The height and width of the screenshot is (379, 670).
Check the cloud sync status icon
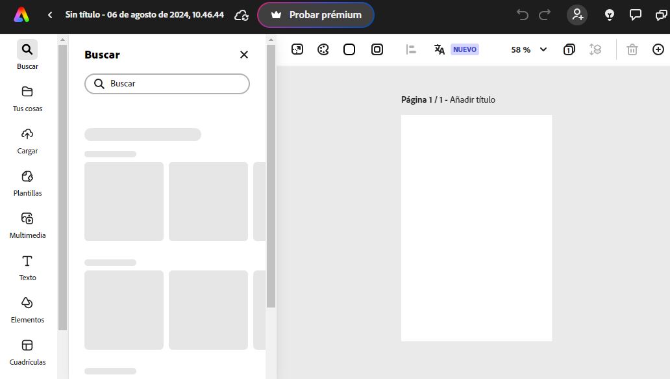tap(242, 16)
